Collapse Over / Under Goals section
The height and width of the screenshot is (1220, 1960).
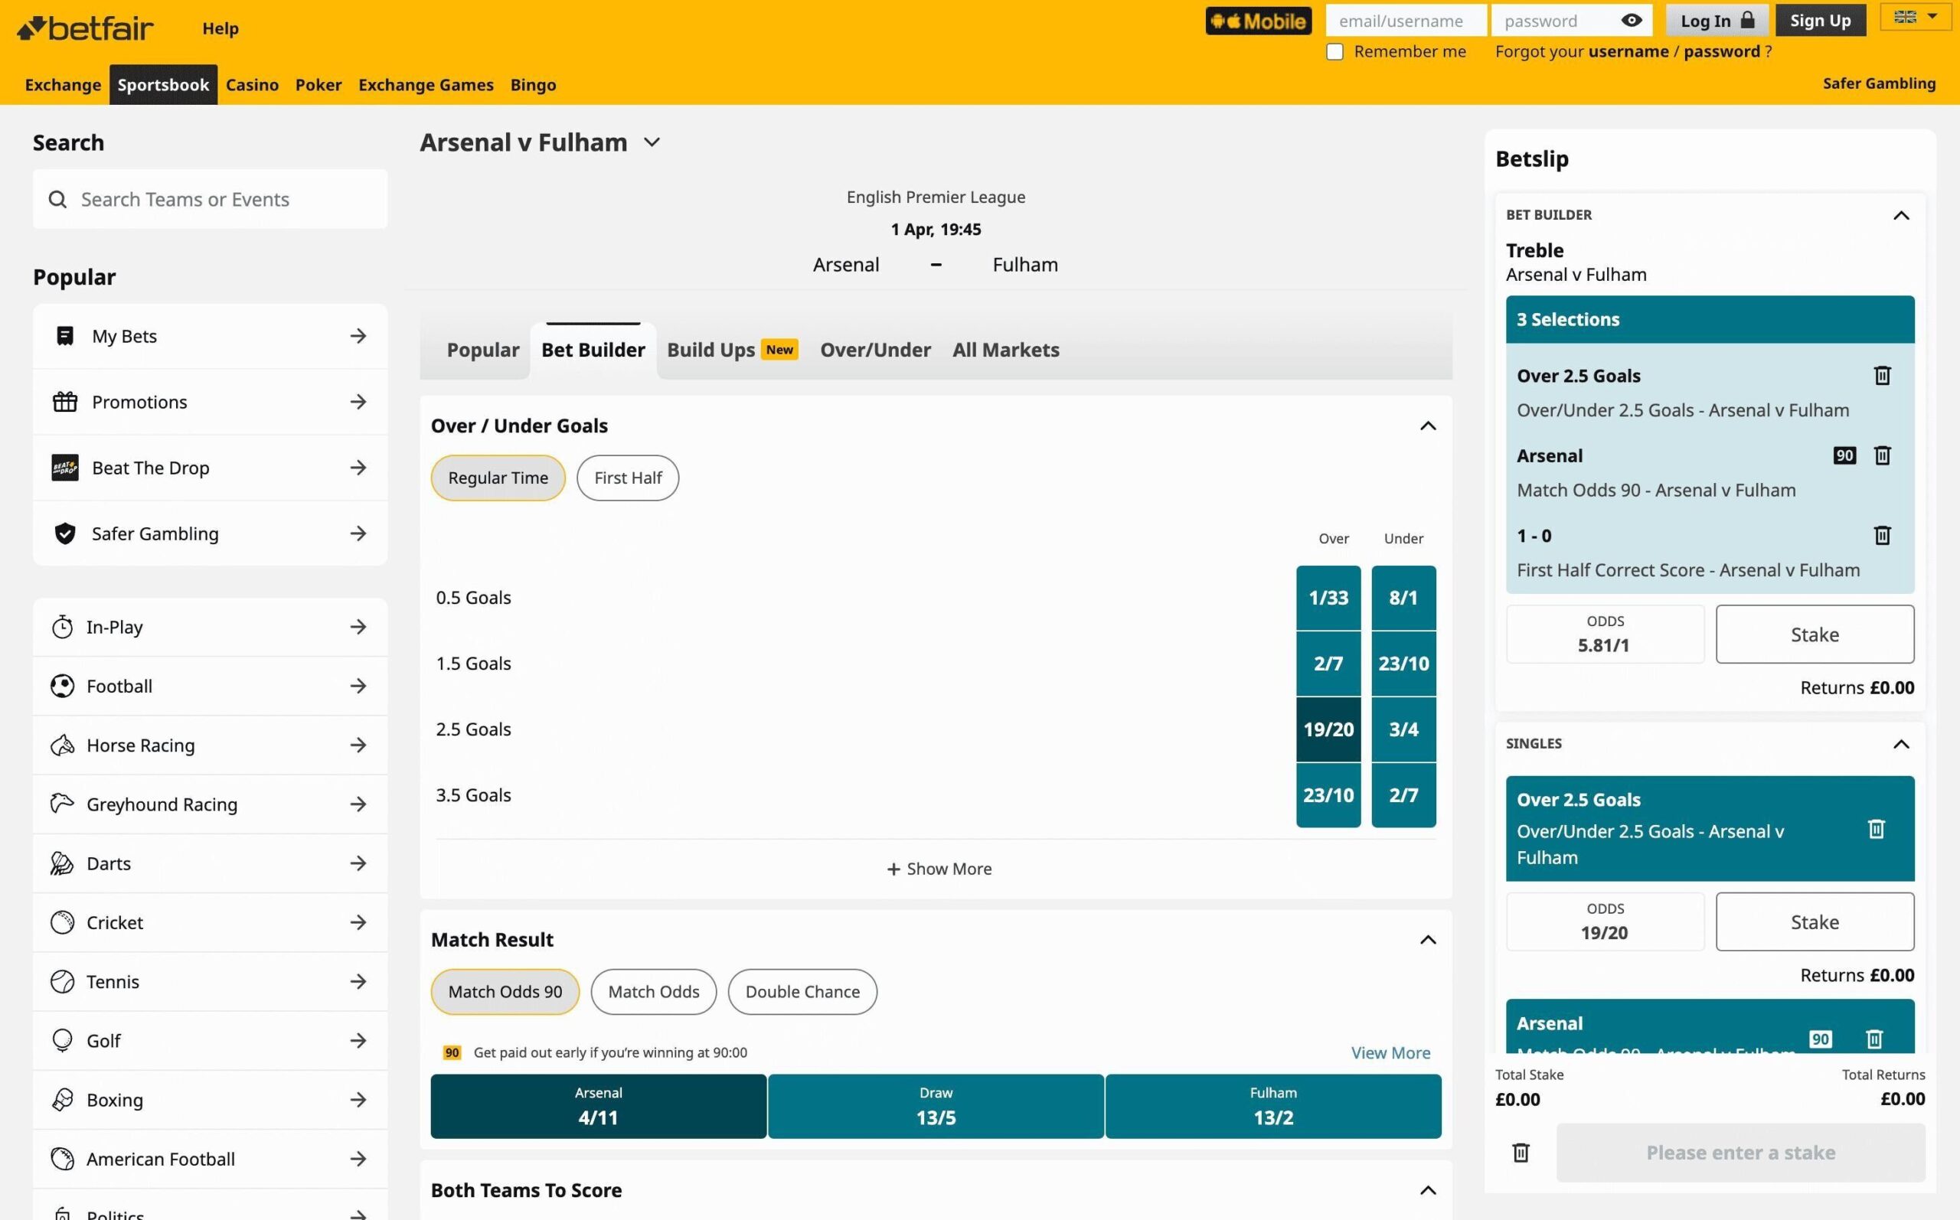coord(1427,426)
